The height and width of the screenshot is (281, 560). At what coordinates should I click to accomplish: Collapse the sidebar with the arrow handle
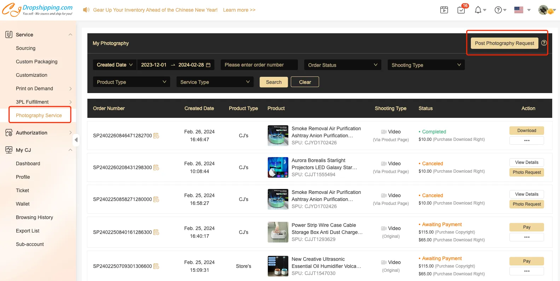(x=76, y=140)
